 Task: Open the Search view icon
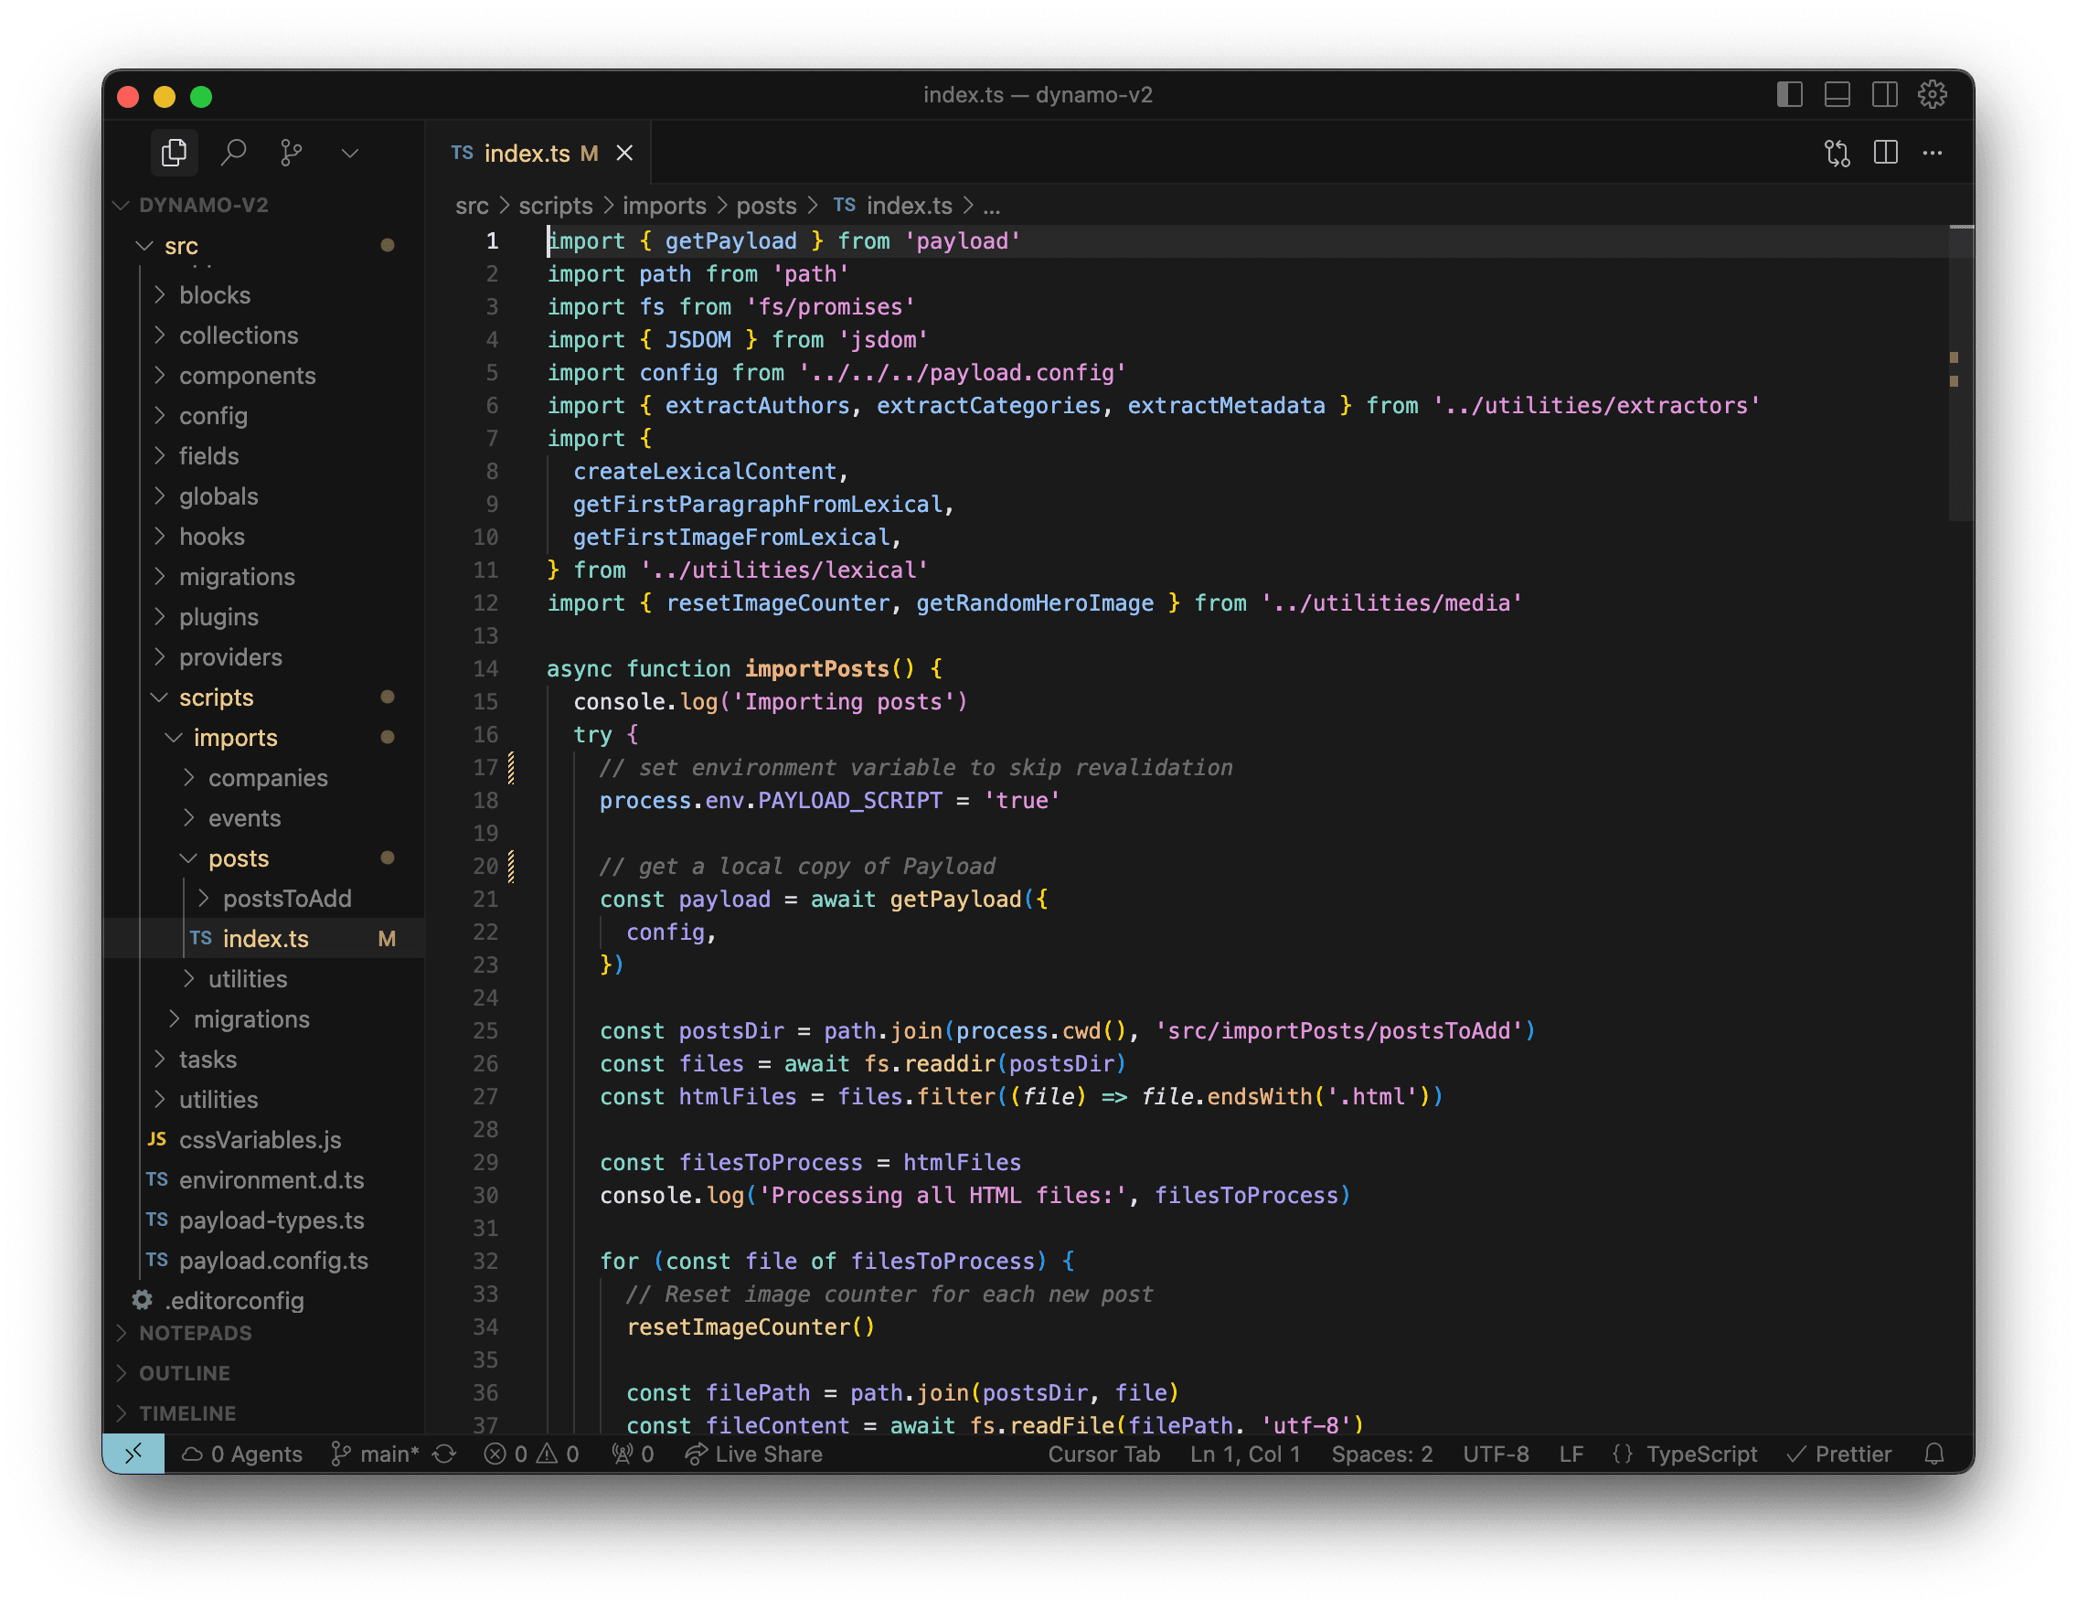click(233, 153)
